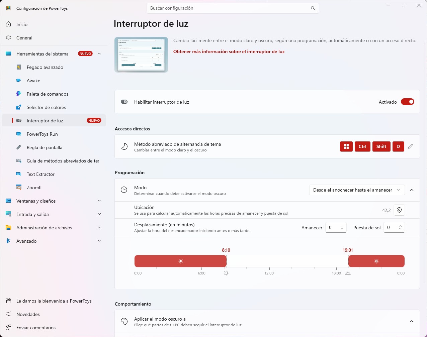427x337 pixels.
Task: Open link Obtener más información sobre el interruptor
Action: [229, 51]
